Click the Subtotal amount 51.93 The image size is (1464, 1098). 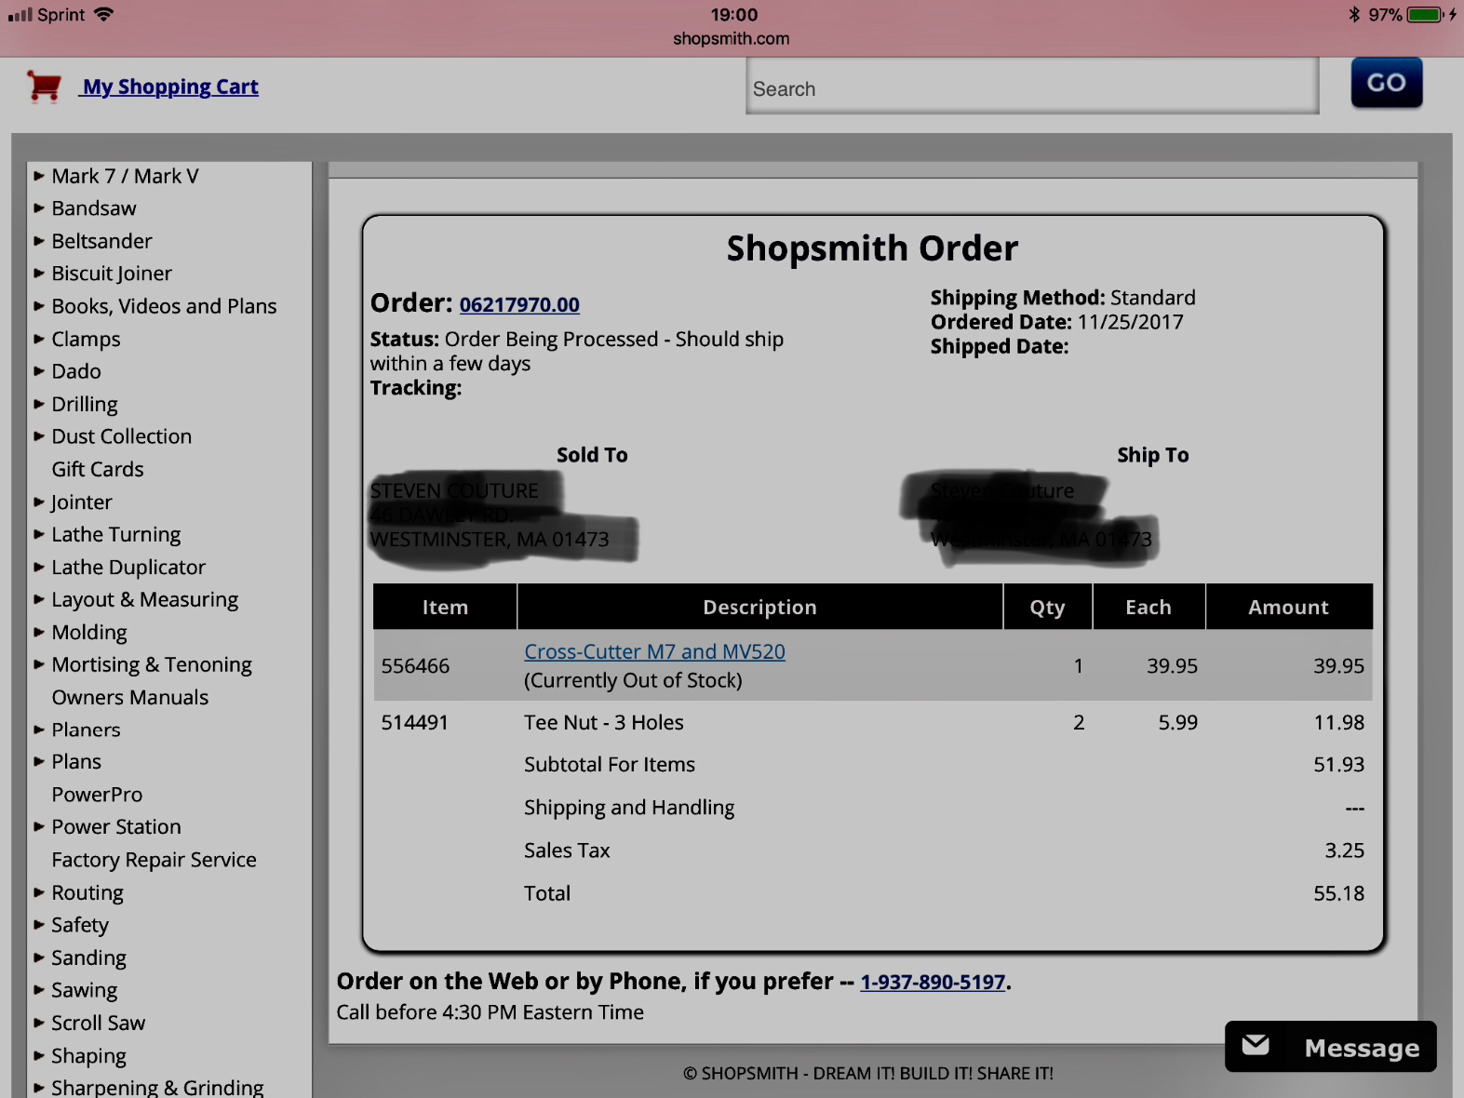(1338, 765)
